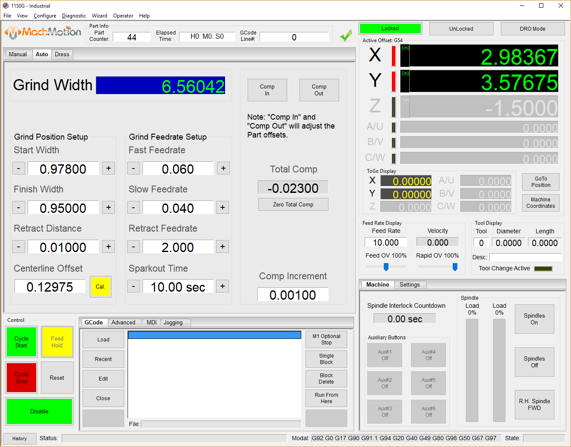Open the History log
This screenshot has width=571, height=447.
(x=20, y=438)
